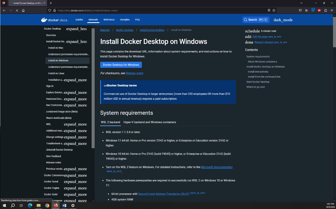This screenshot has height=209, width=336.
Task: Expand the Change settings sidebar section
Action: point(75,137)
